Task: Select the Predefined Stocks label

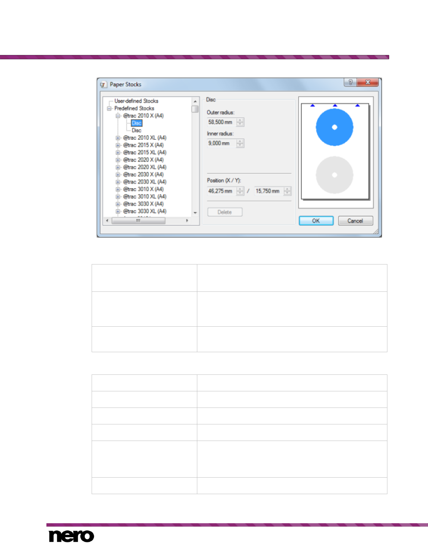Action: point(134,108)
